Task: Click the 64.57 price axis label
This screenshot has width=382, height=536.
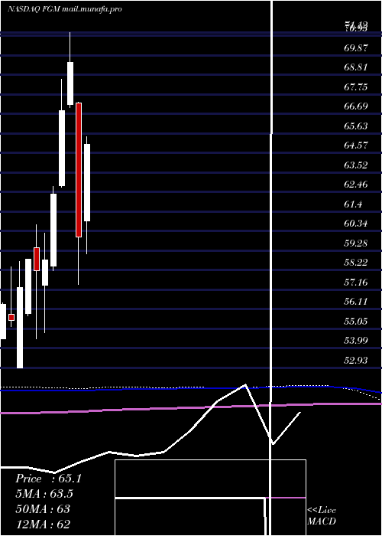Action: (x=356, y=145)
